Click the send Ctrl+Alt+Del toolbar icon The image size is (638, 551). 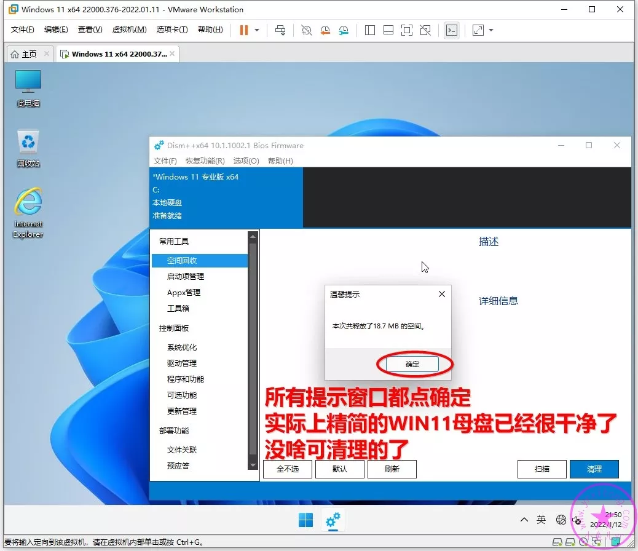coord(280,30)
